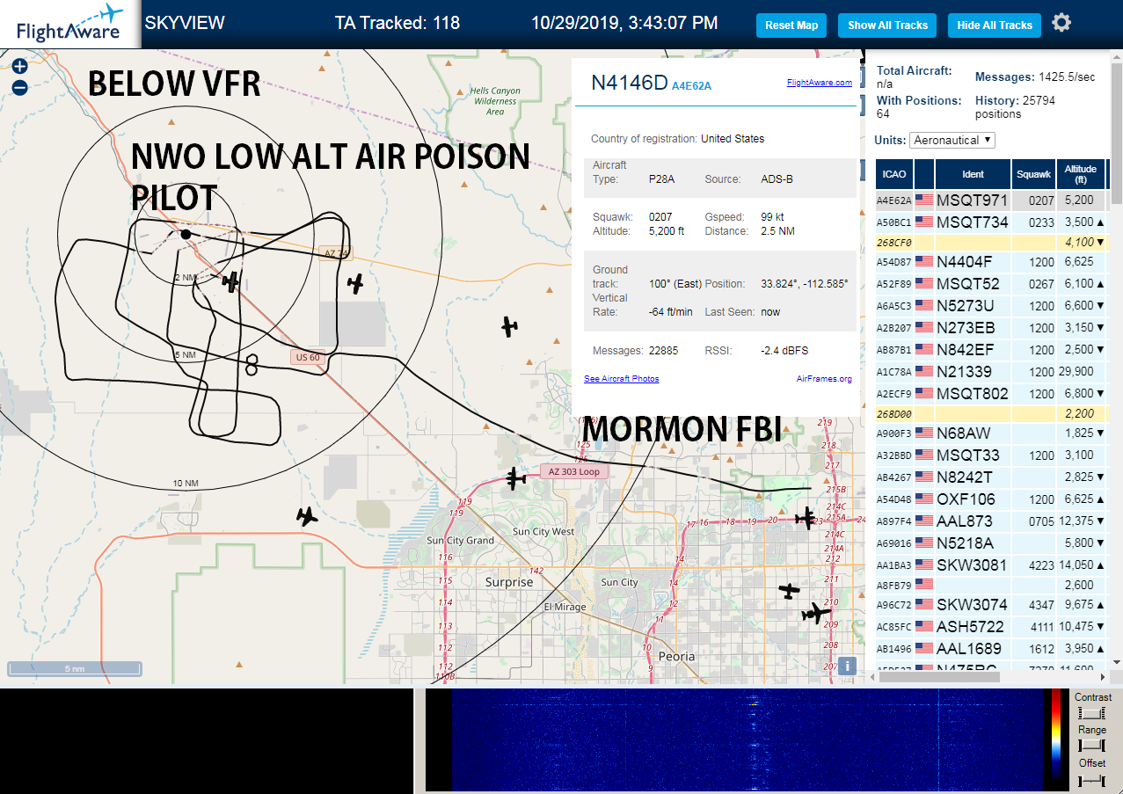Click the receiver location dot on map
1123x794 pixels.
click(x=186, y=234)
